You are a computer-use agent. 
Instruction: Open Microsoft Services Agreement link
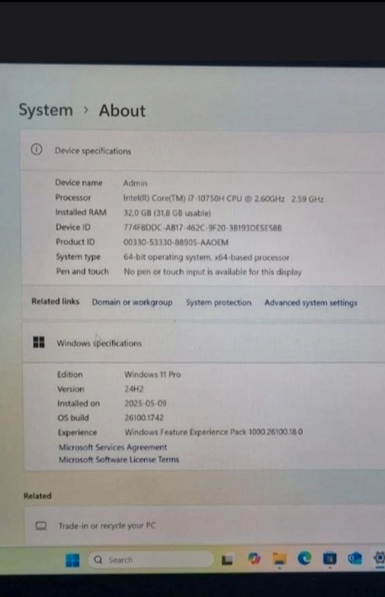[x=113, y=447]
